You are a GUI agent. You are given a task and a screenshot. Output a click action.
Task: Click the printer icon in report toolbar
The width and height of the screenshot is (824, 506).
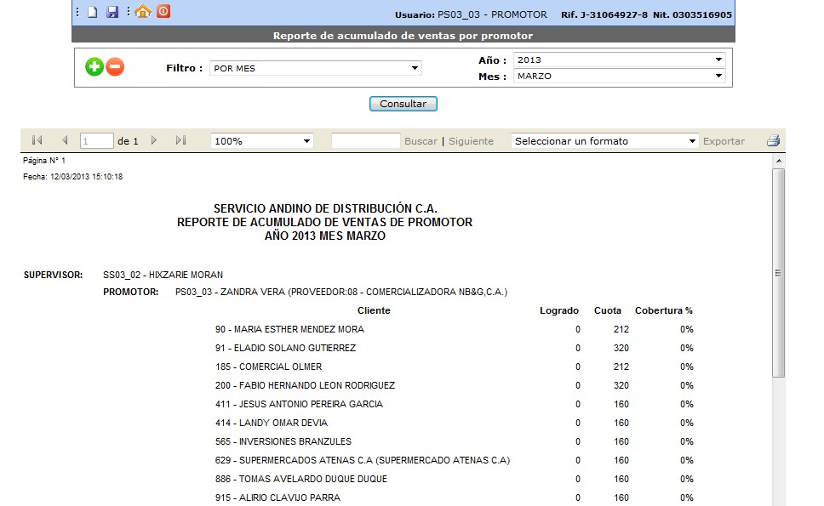(x=773, y=140)
